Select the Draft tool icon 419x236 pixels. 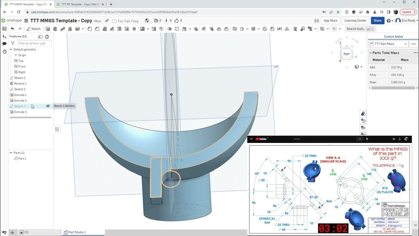[x=104, y=29]
